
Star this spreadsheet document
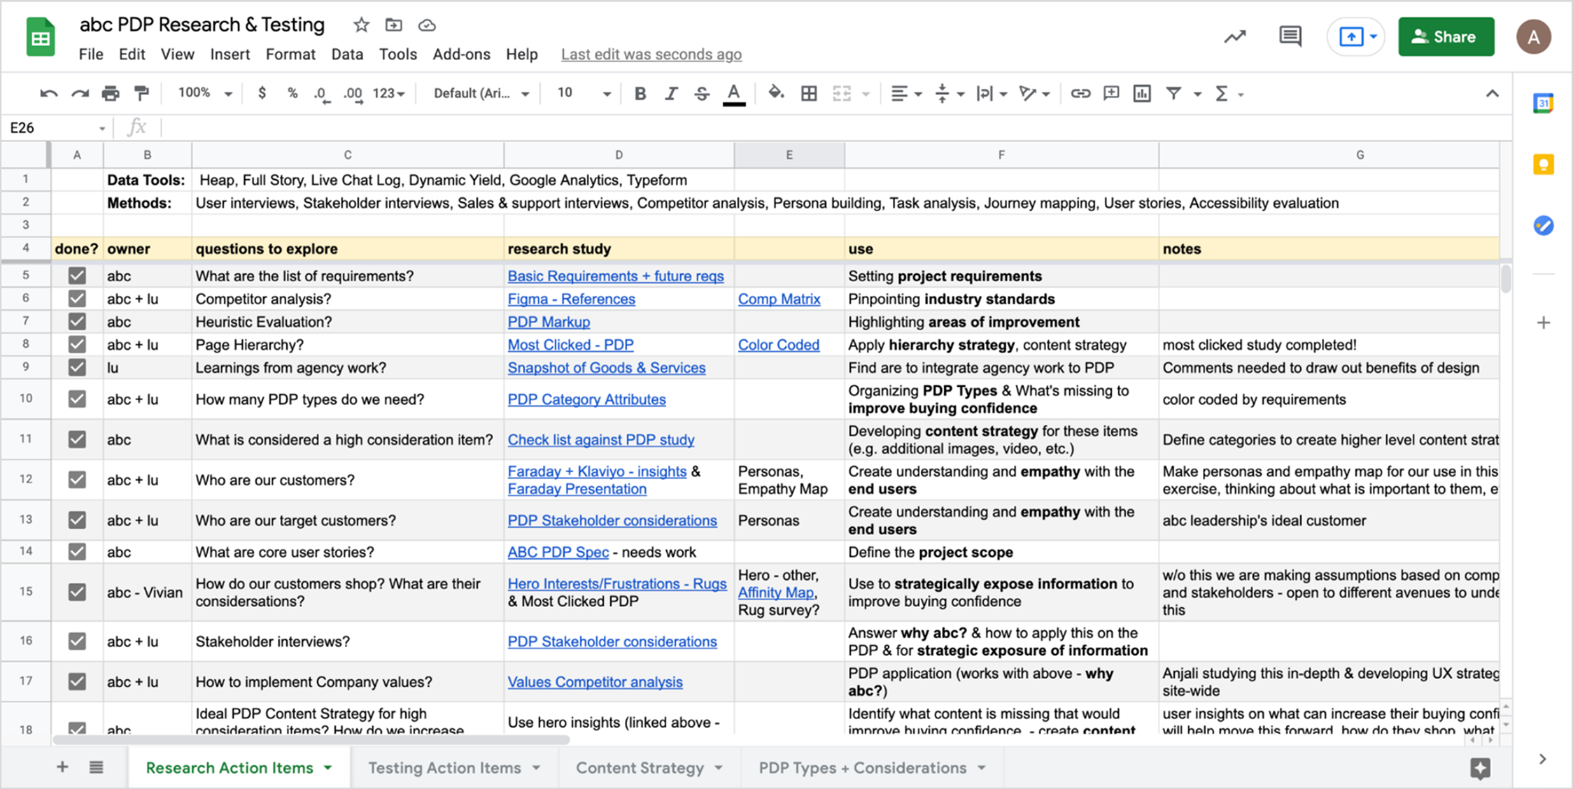(361, 25)
